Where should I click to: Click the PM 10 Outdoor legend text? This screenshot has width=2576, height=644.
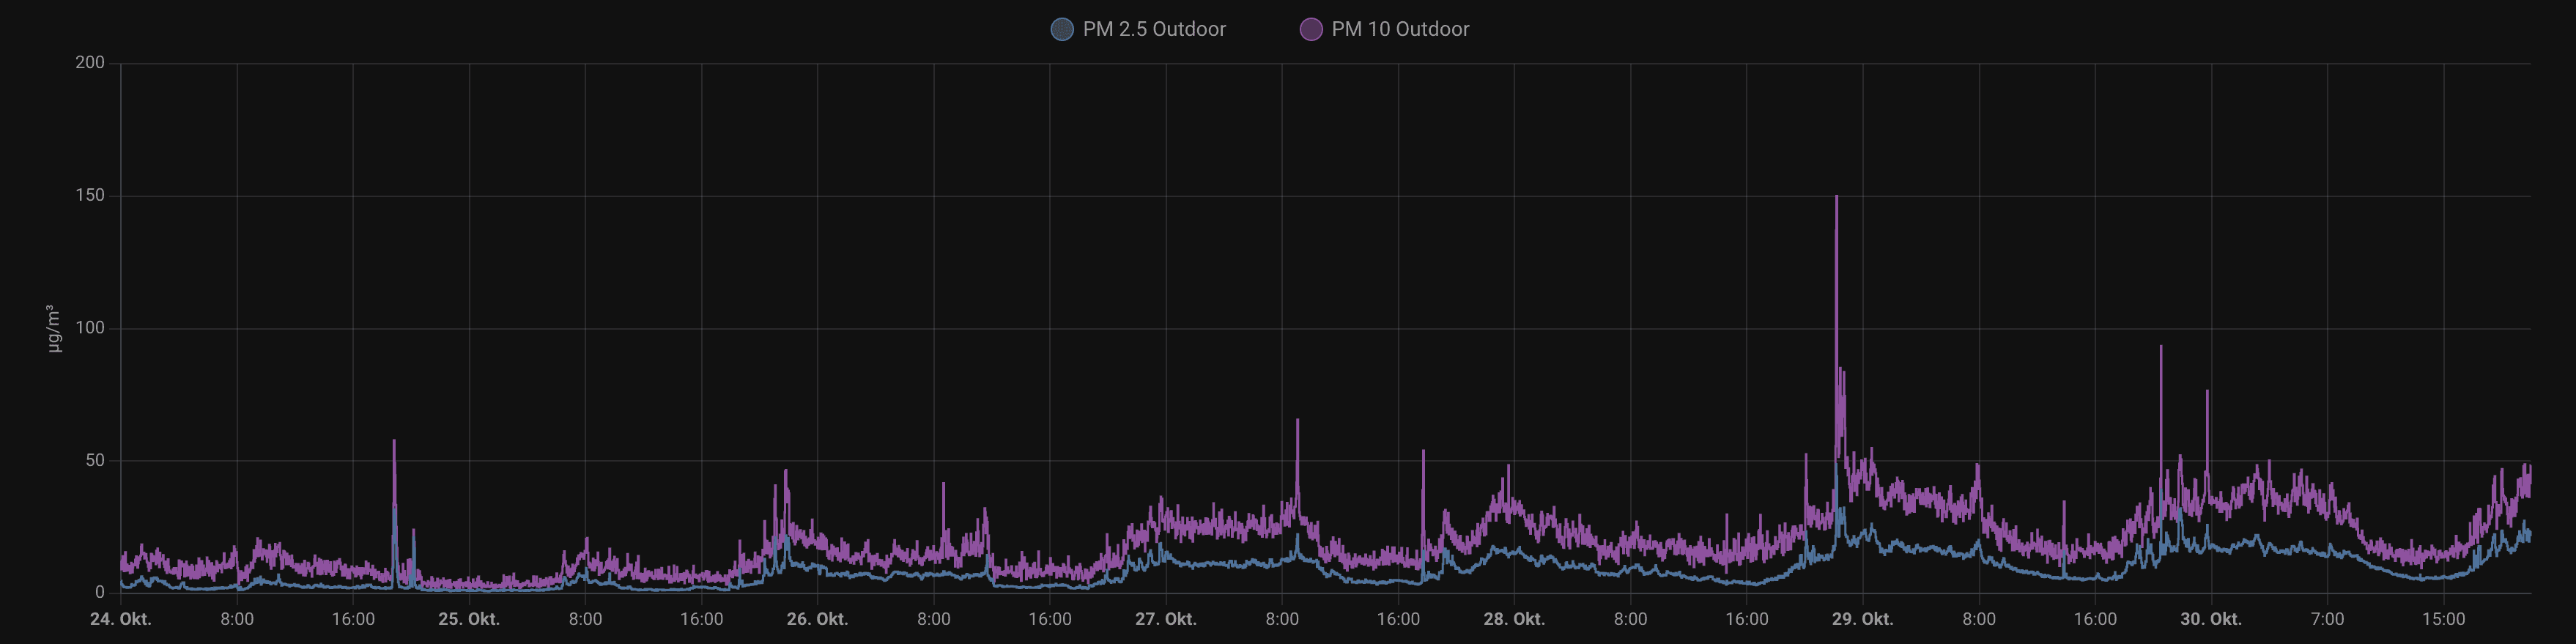(x=1399, y=29)
